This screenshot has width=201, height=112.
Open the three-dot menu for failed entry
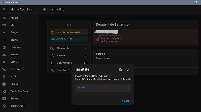click(192, 37)
